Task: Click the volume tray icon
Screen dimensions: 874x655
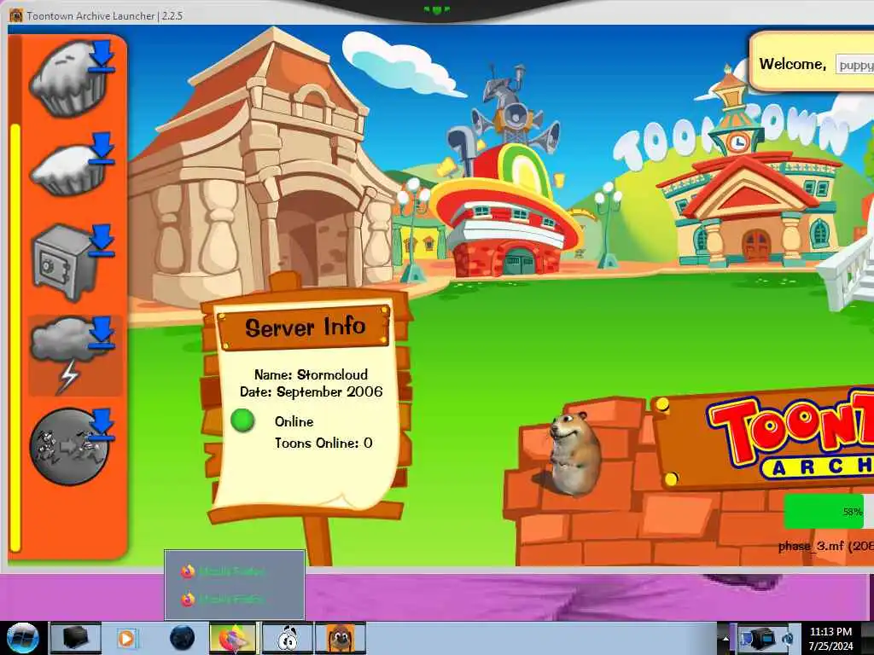Action: pyautogui.click(x=788, y=638)
